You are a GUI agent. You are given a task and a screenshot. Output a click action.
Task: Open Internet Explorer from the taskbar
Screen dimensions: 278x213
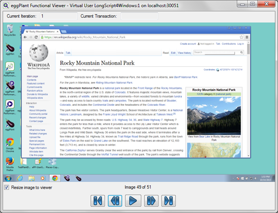[x=20, y=178]
